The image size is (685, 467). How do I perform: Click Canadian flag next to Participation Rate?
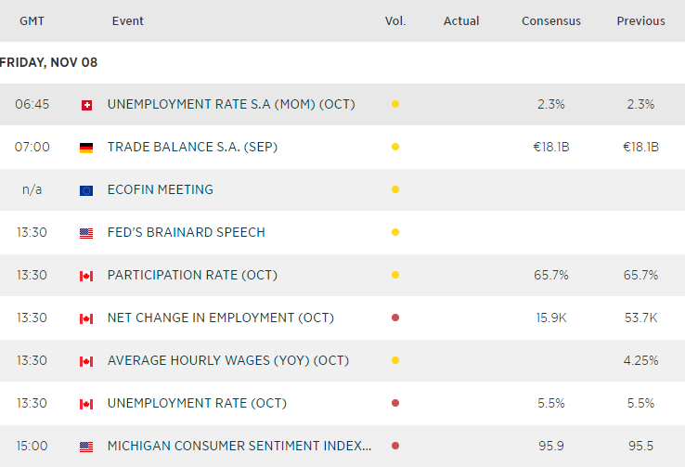(86, 276)
